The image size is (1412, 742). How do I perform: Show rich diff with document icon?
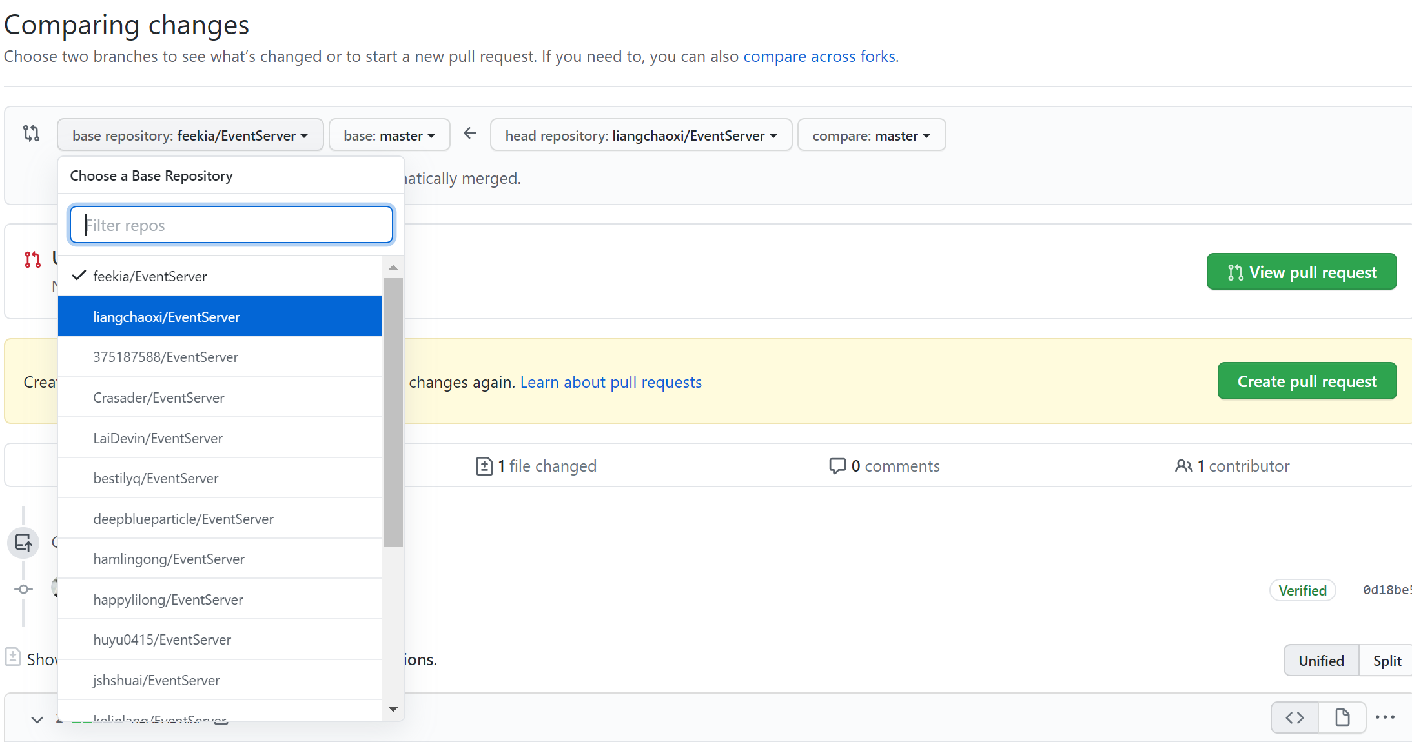pyautogui.click(x=1342, y=717)
